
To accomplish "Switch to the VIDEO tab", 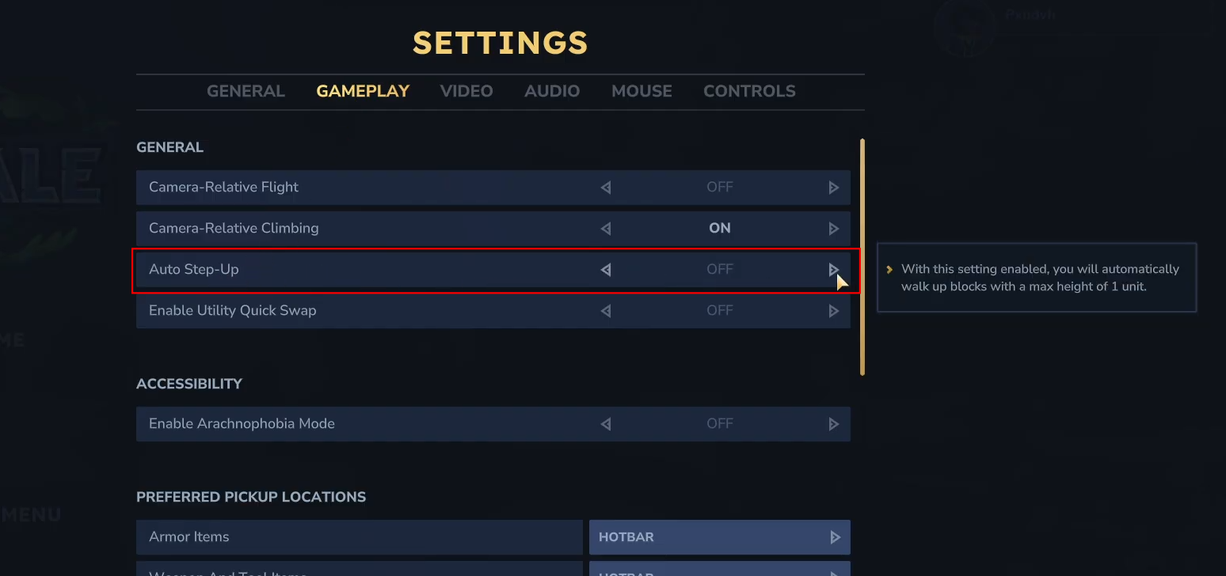I will click(466, 91).
